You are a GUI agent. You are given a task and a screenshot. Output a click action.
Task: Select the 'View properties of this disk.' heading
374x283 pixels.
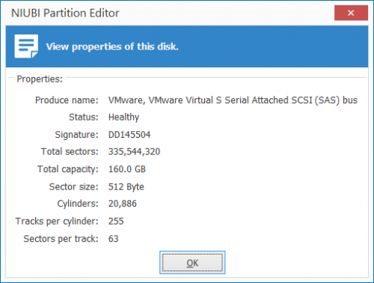click(x=112, y=46)
